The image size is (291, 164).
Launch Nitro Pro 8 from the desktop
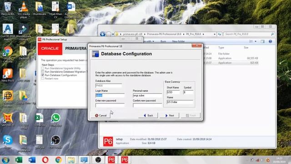(8, 75)
